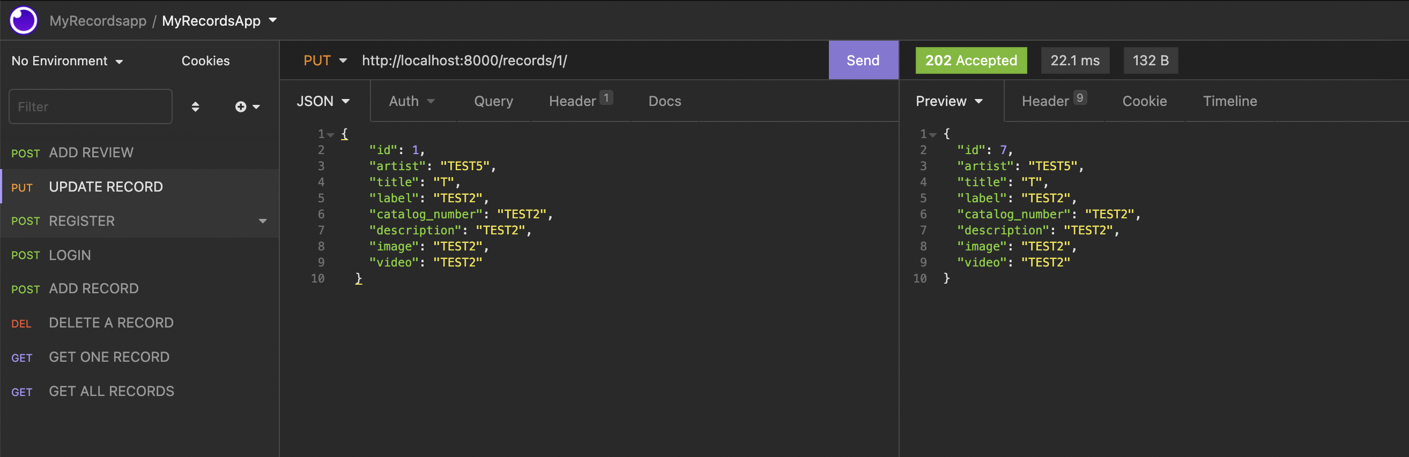This screenshot has height=457, width=1409.
Task: Select the UPDATE RECORD request
Action: (x=139, y=187)
